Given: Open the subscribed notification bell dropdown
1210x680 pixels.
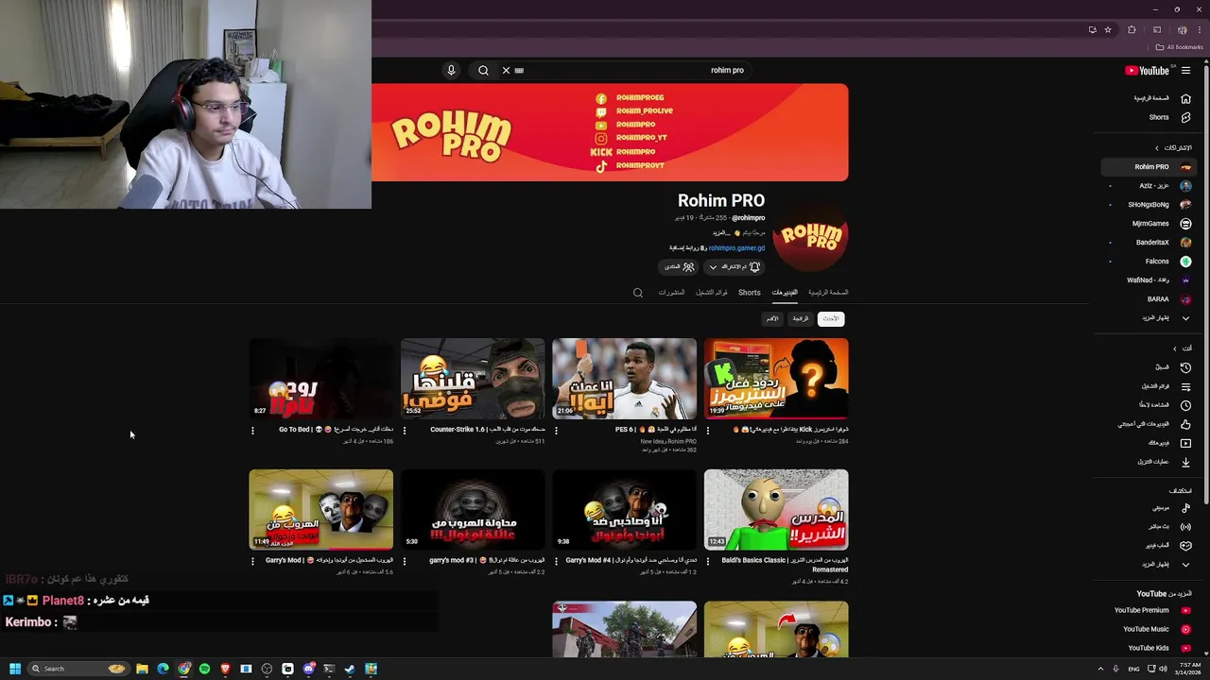Looking at the screenshot, I should pyautogui.click(x=735, y=267).
